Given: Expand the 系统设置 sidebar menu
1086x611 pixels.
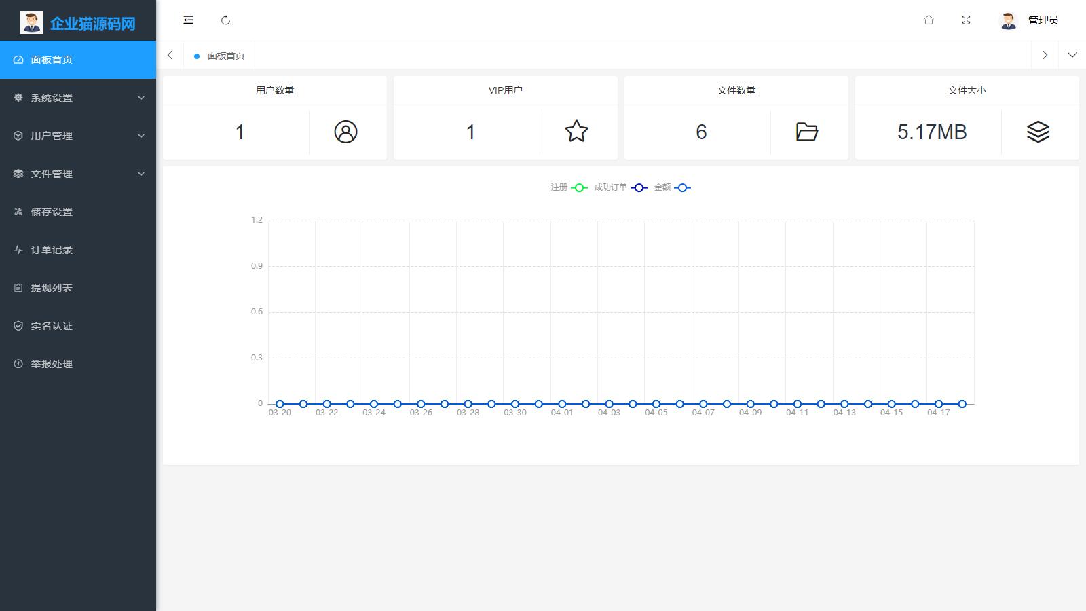Looking at the screenshot, I should pyautogui.click(x=78, y=98).
